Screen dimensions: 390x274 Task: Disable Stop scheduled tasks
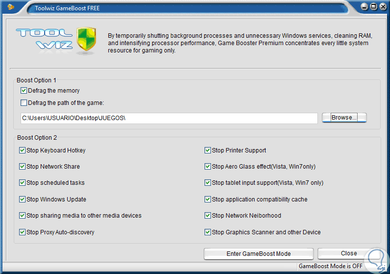point(22,182)
